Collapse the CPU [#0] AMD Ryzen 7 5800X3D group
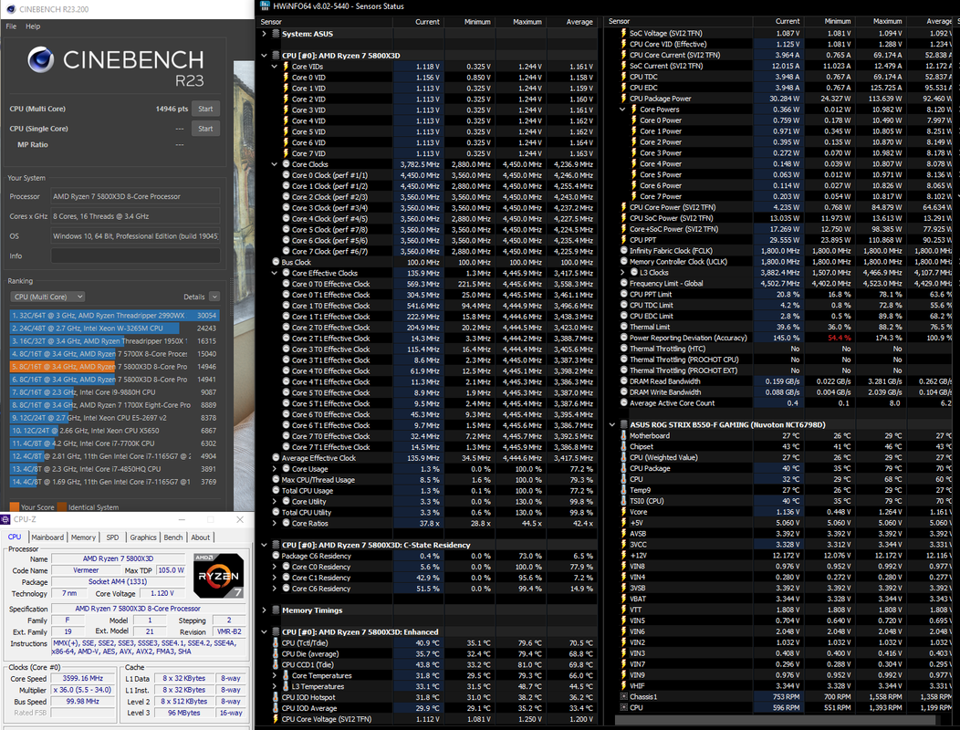Viewport: 960px width, 730px height. [264, 56]
